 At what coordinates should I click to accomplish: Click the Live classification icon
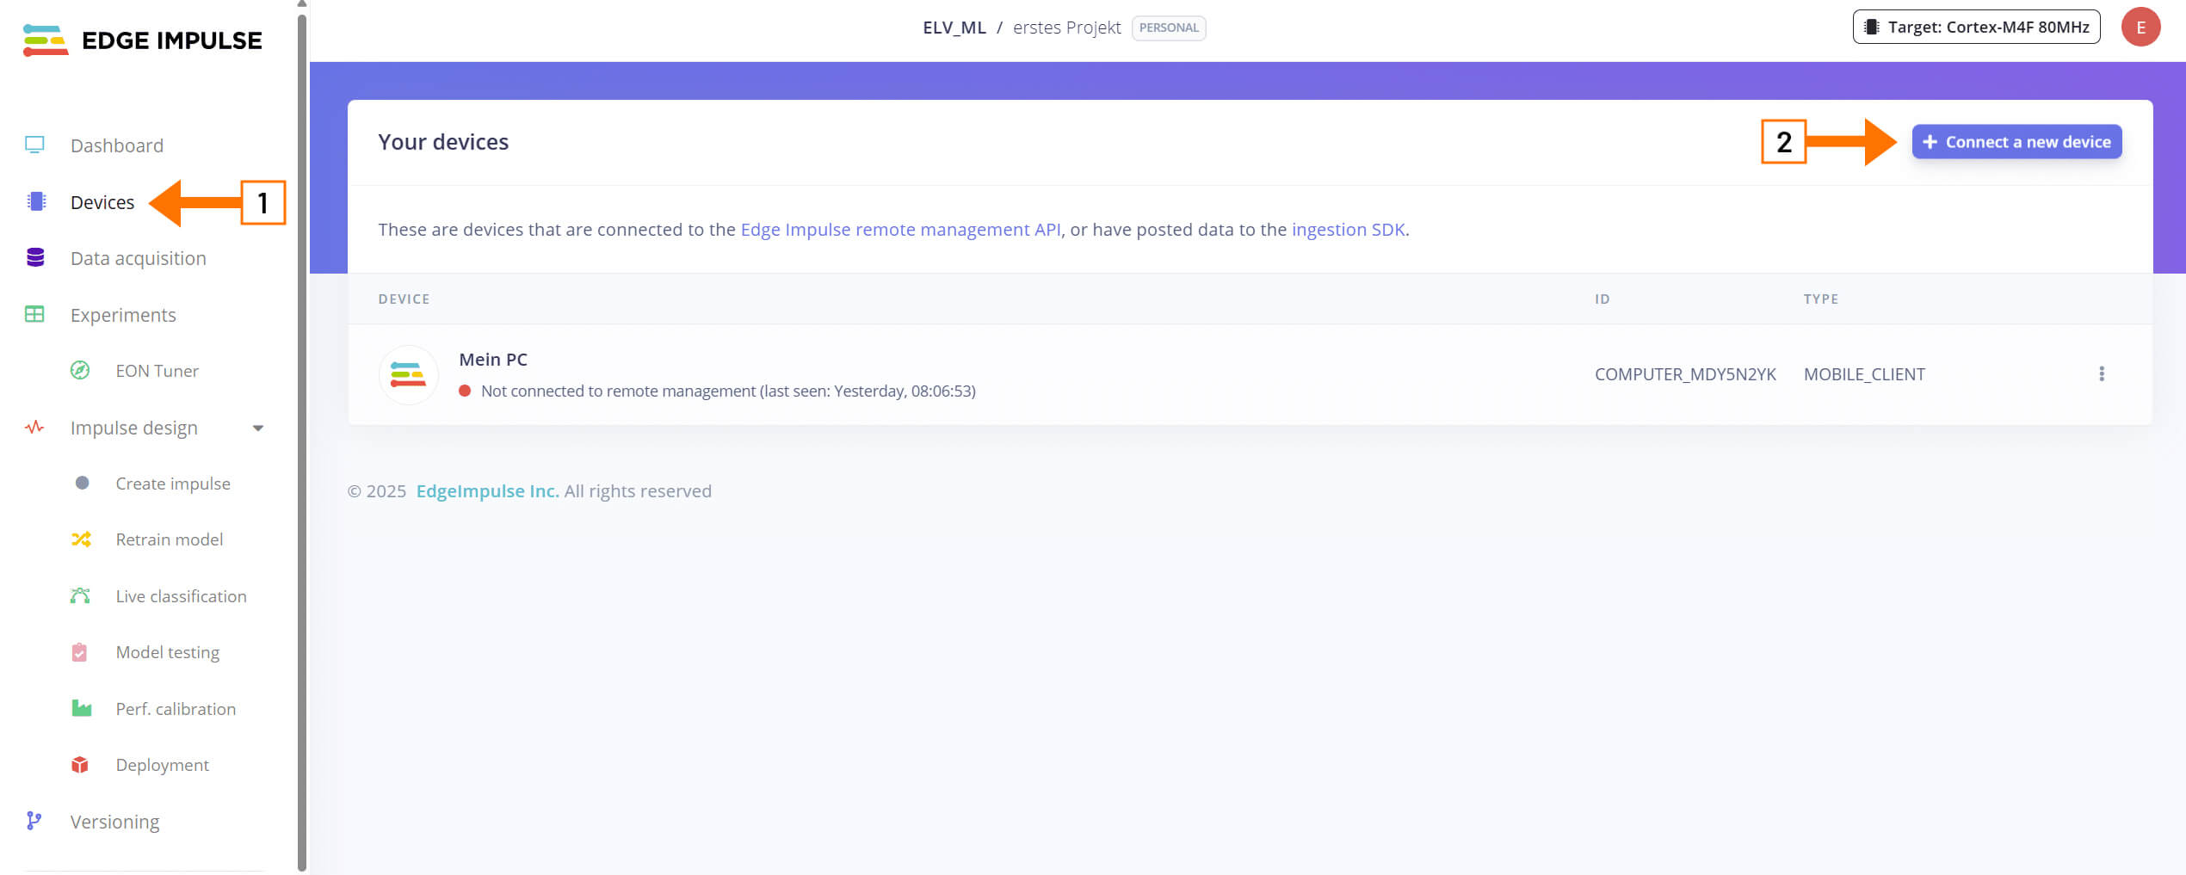tap(80, 595)
